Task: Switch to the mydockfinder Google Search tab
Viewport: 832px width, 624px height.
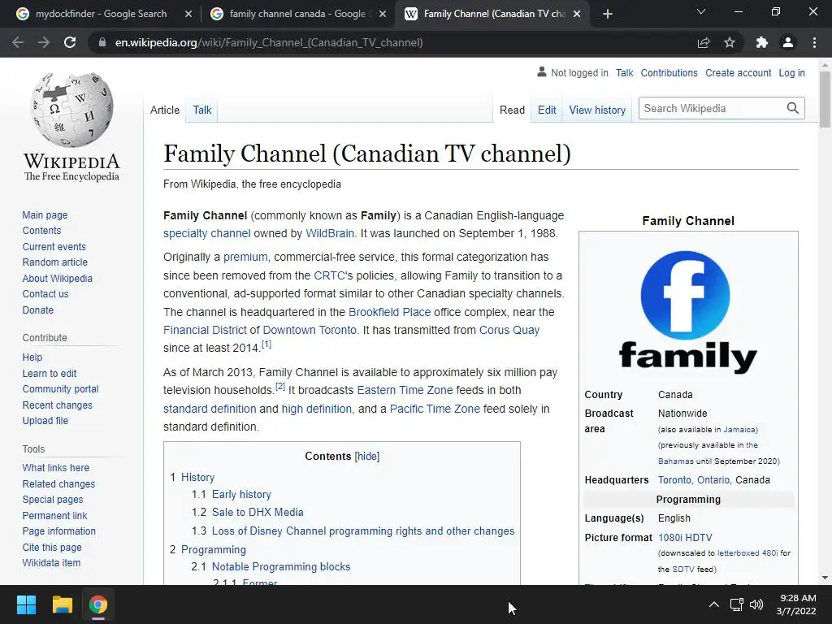Action: (x=101, y=14)
